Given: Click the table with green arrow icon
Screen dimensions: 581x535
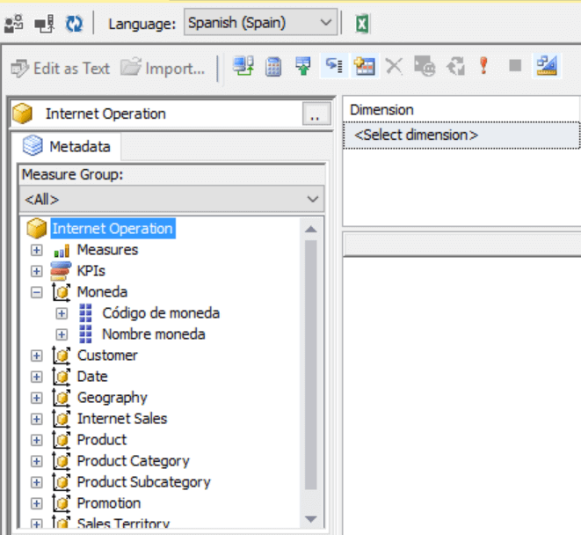Looking at the screenshot, I should pos(303,66).
